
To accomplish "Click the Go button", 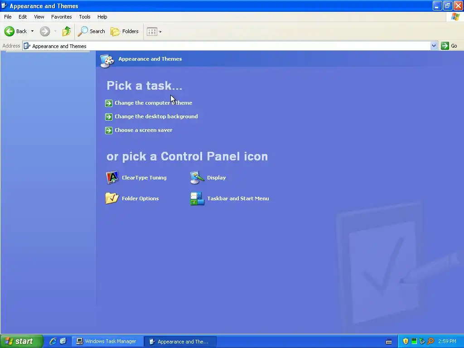I will coord(449,46).
